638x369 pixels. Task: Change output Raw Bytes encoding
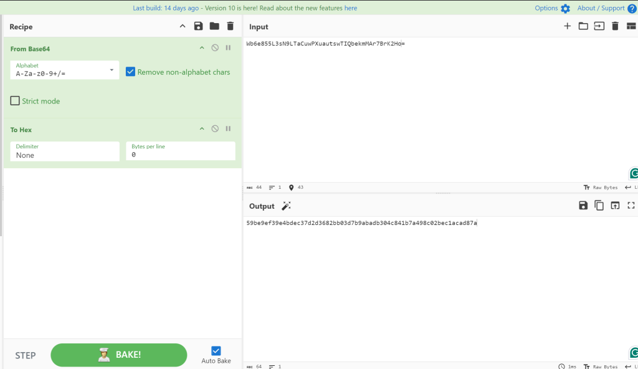click(x=601, y=367)
